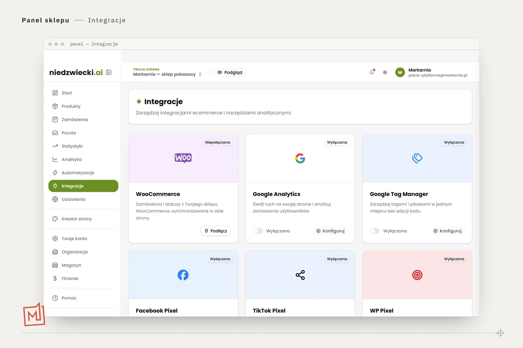Click the WooCommerce logo
Image resolution: width=523 pixels, height=348 pixels.
click(x=183, y=158)
